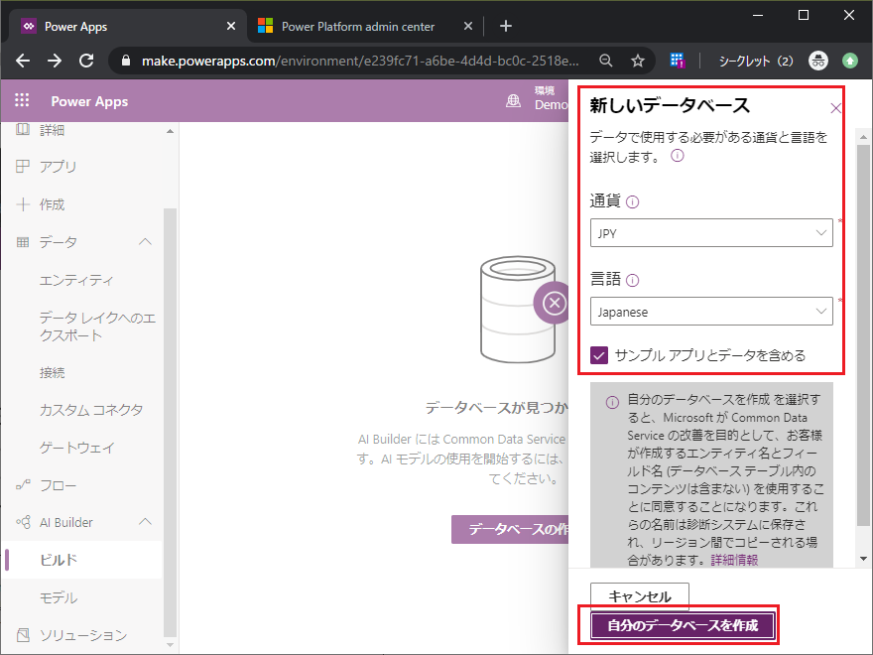This screenshot has width=873, height=655.
Task: Open データ レイクへのエクスポート item
Action: [97, 327]
